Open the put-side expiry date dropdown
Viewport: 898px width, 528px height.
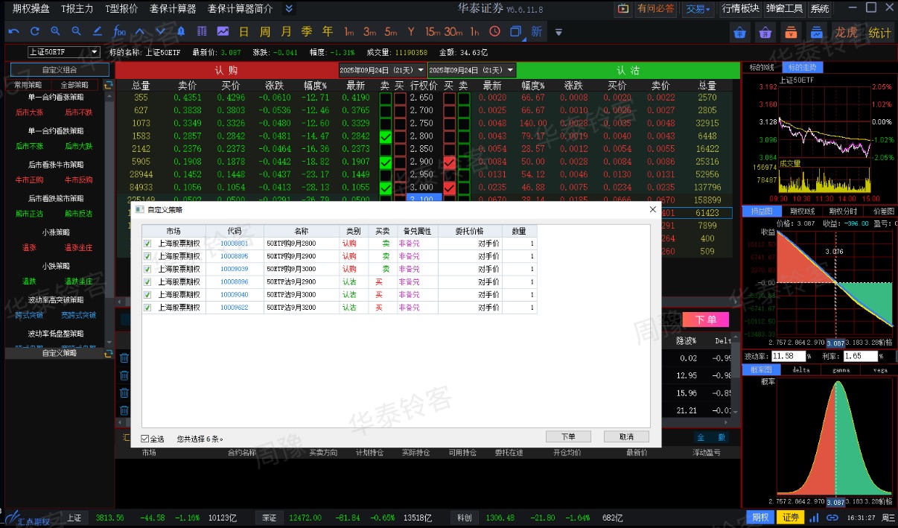pos(471,70)
